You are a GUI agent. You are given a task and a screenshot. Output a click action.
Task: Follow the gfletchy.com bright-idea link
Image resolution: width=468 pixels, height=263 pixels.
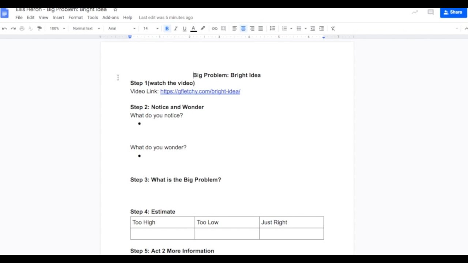click(200, 91)
